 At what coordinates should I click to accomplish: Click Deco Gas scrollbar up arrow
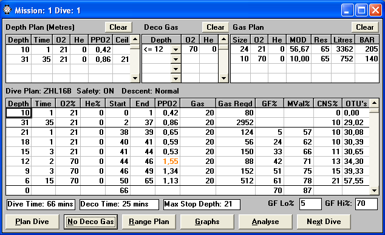(x=223, y=39)
